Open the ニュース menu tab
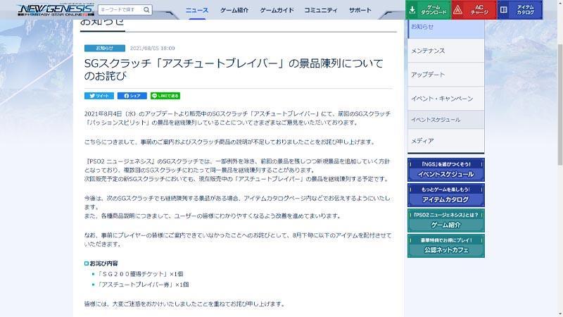Viewport: 563px width, 317px height. click(197, 10)
